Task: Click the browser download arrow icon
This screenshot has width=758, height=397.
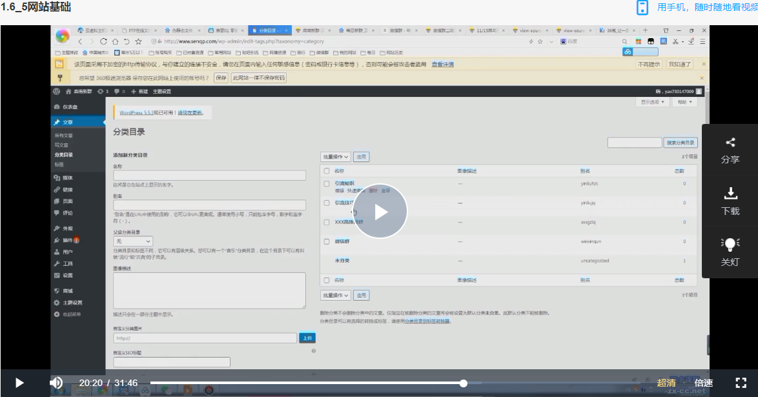Action: [691, 41]
